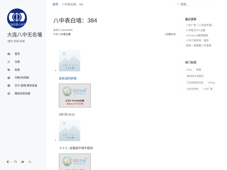Click the 热门标签 heading
227x170 pixels.
pos(191,63)
